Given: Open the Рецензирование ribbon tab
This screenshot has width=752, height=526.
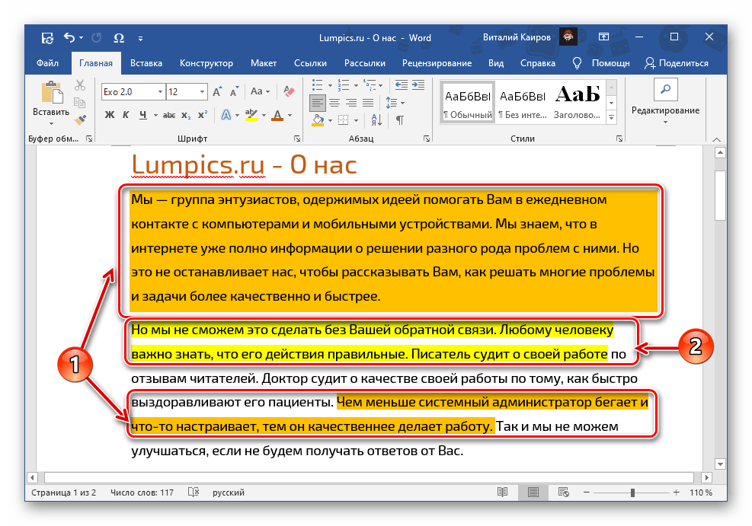Looking at the screenshot, I should click(437, 63).
